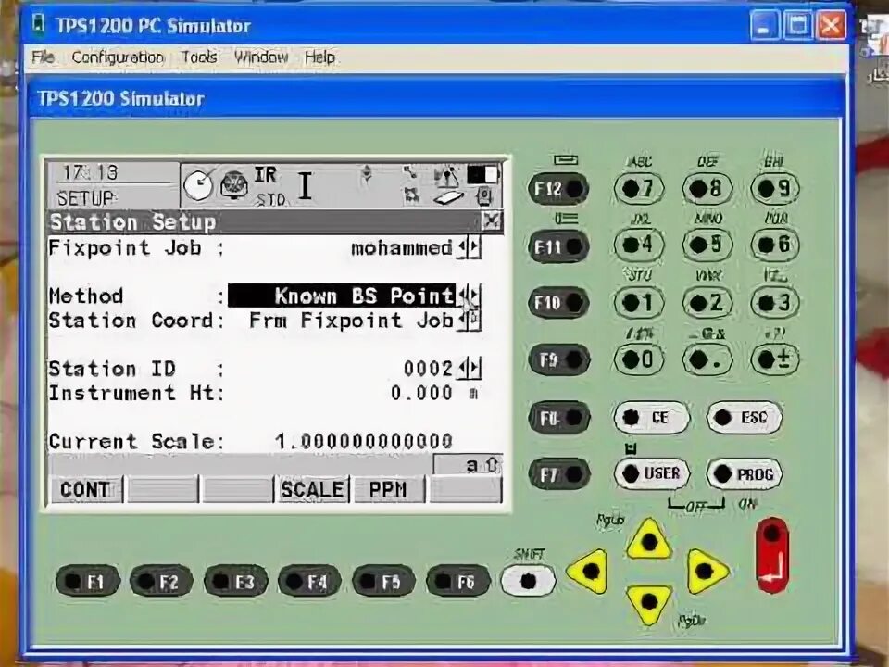Click the Current Scale value
Viewport: 889px width, 667px height.
[x=363, y=441]
